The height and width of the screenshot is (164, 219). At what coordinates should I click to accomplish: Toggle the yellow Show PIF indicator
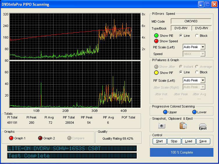[156, 73]
